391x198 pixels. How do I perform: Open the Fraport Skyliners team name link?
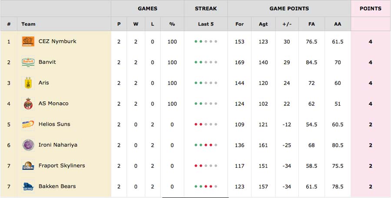point(62,166)
